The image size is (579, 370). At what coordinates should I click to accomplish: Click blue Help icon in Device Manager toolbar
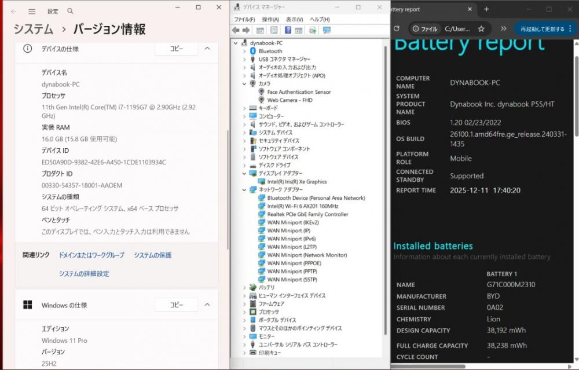288,30
